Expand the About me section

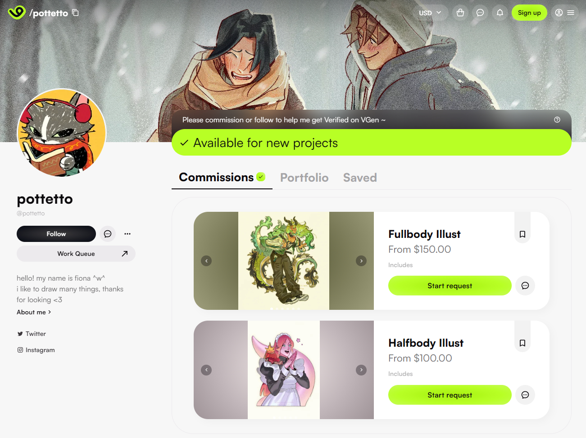(34, 312)
